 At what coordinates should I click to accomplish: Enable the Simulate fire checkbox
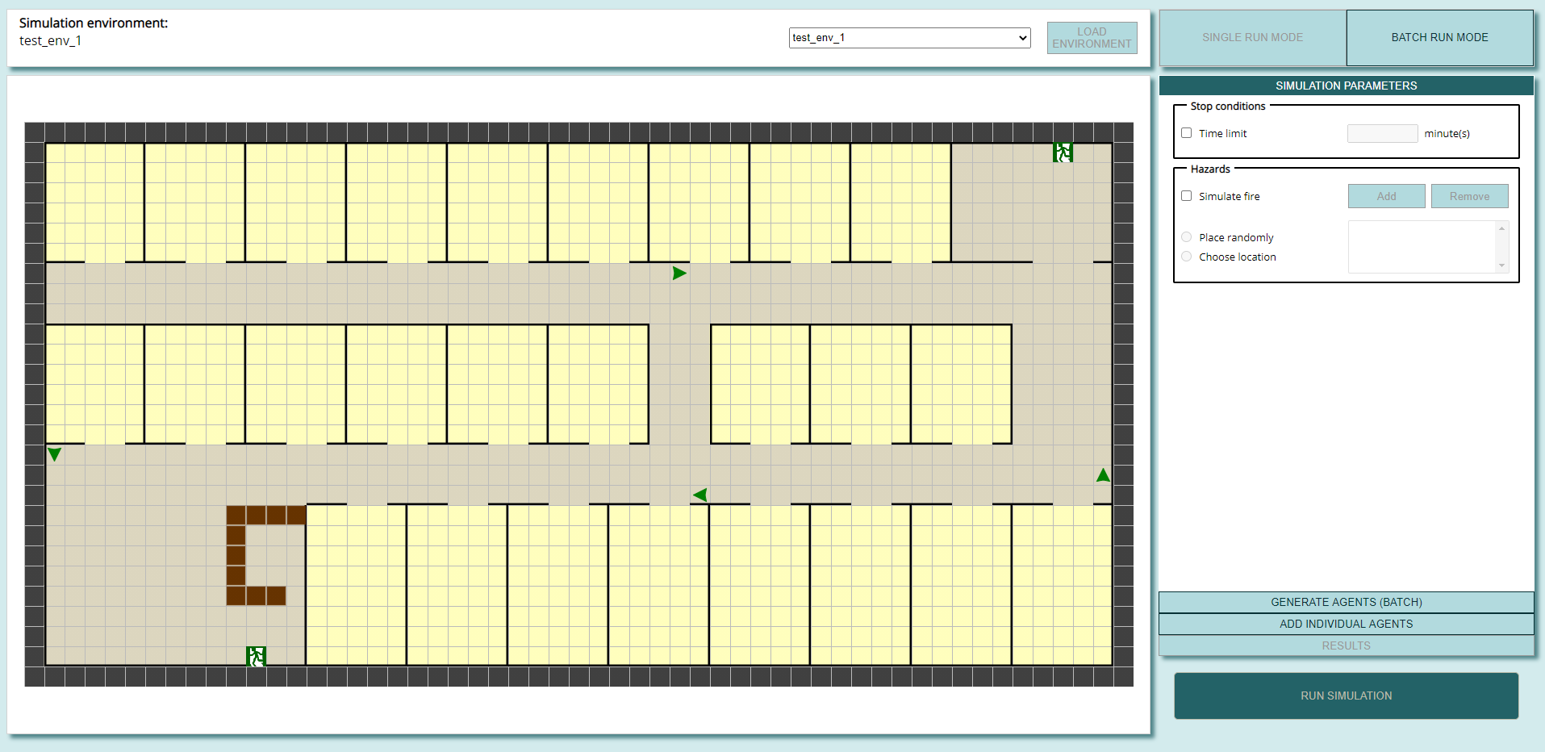click(1187, 196)
